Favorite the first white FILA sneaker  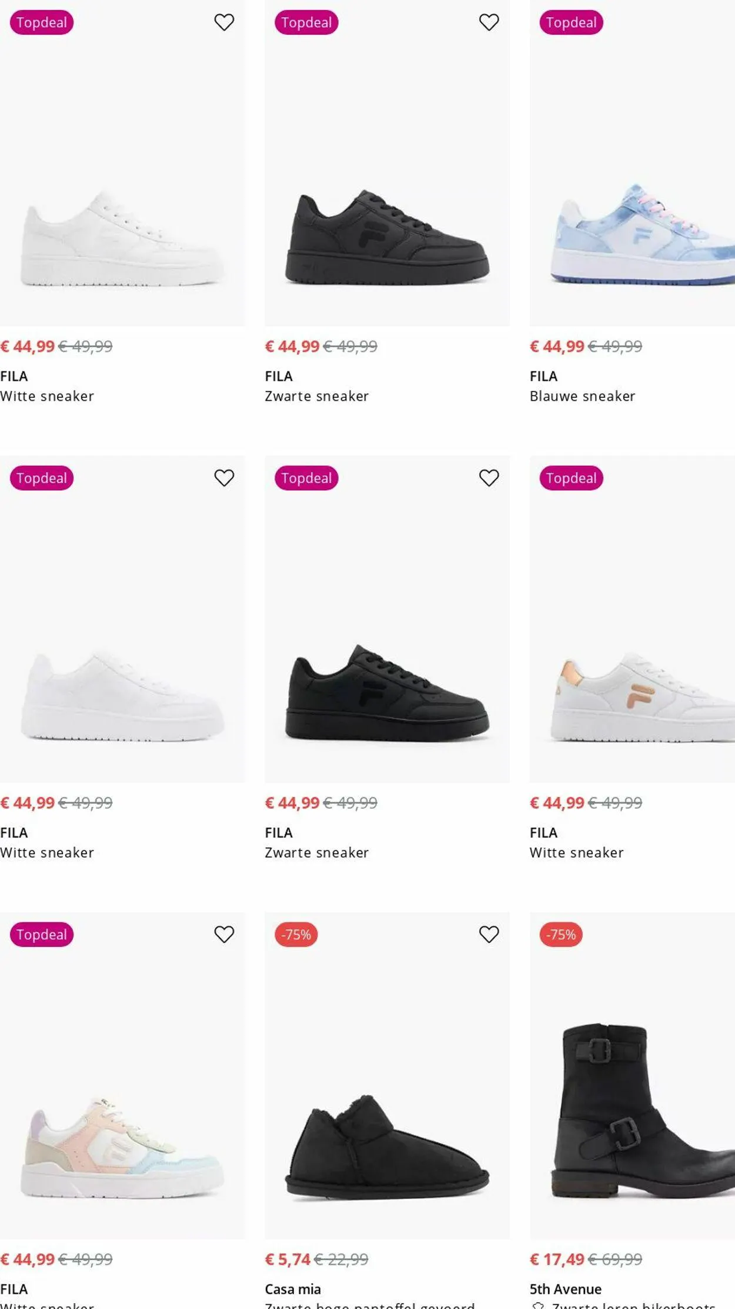(x=224, y=22)
